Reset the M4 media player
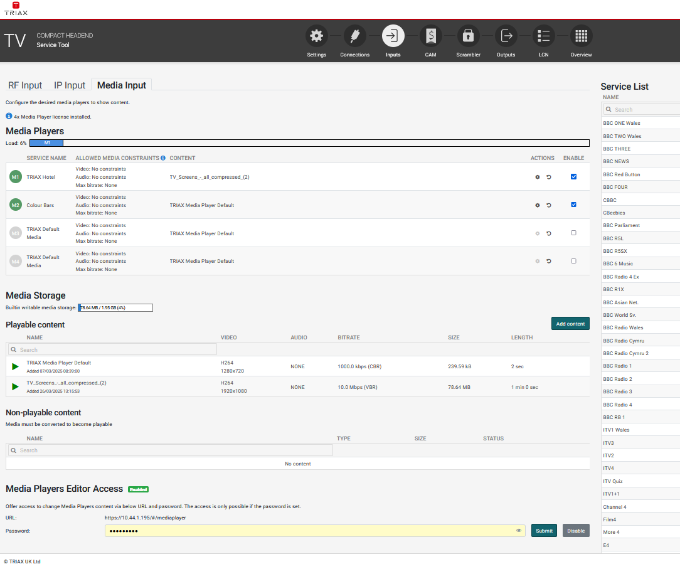This screenshot has width=680, height=569. pyautogui.click(x=549, y=261)
